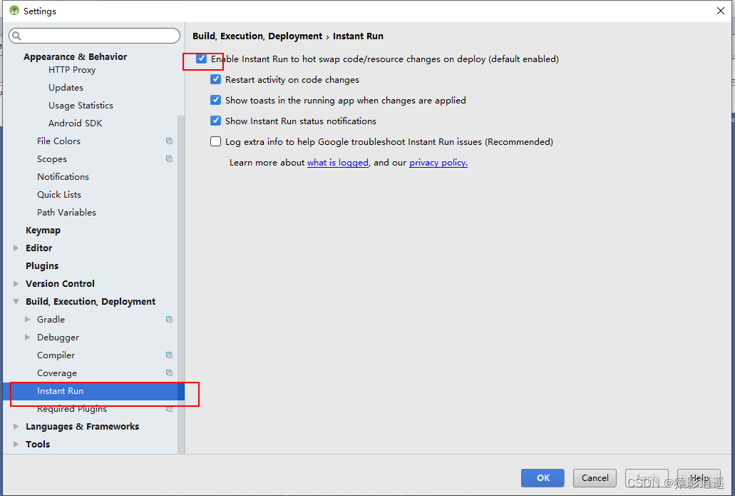Select Coverage settings
This screenshot has width=735, height=496.
pyautogui.click(x=57, y=373)
